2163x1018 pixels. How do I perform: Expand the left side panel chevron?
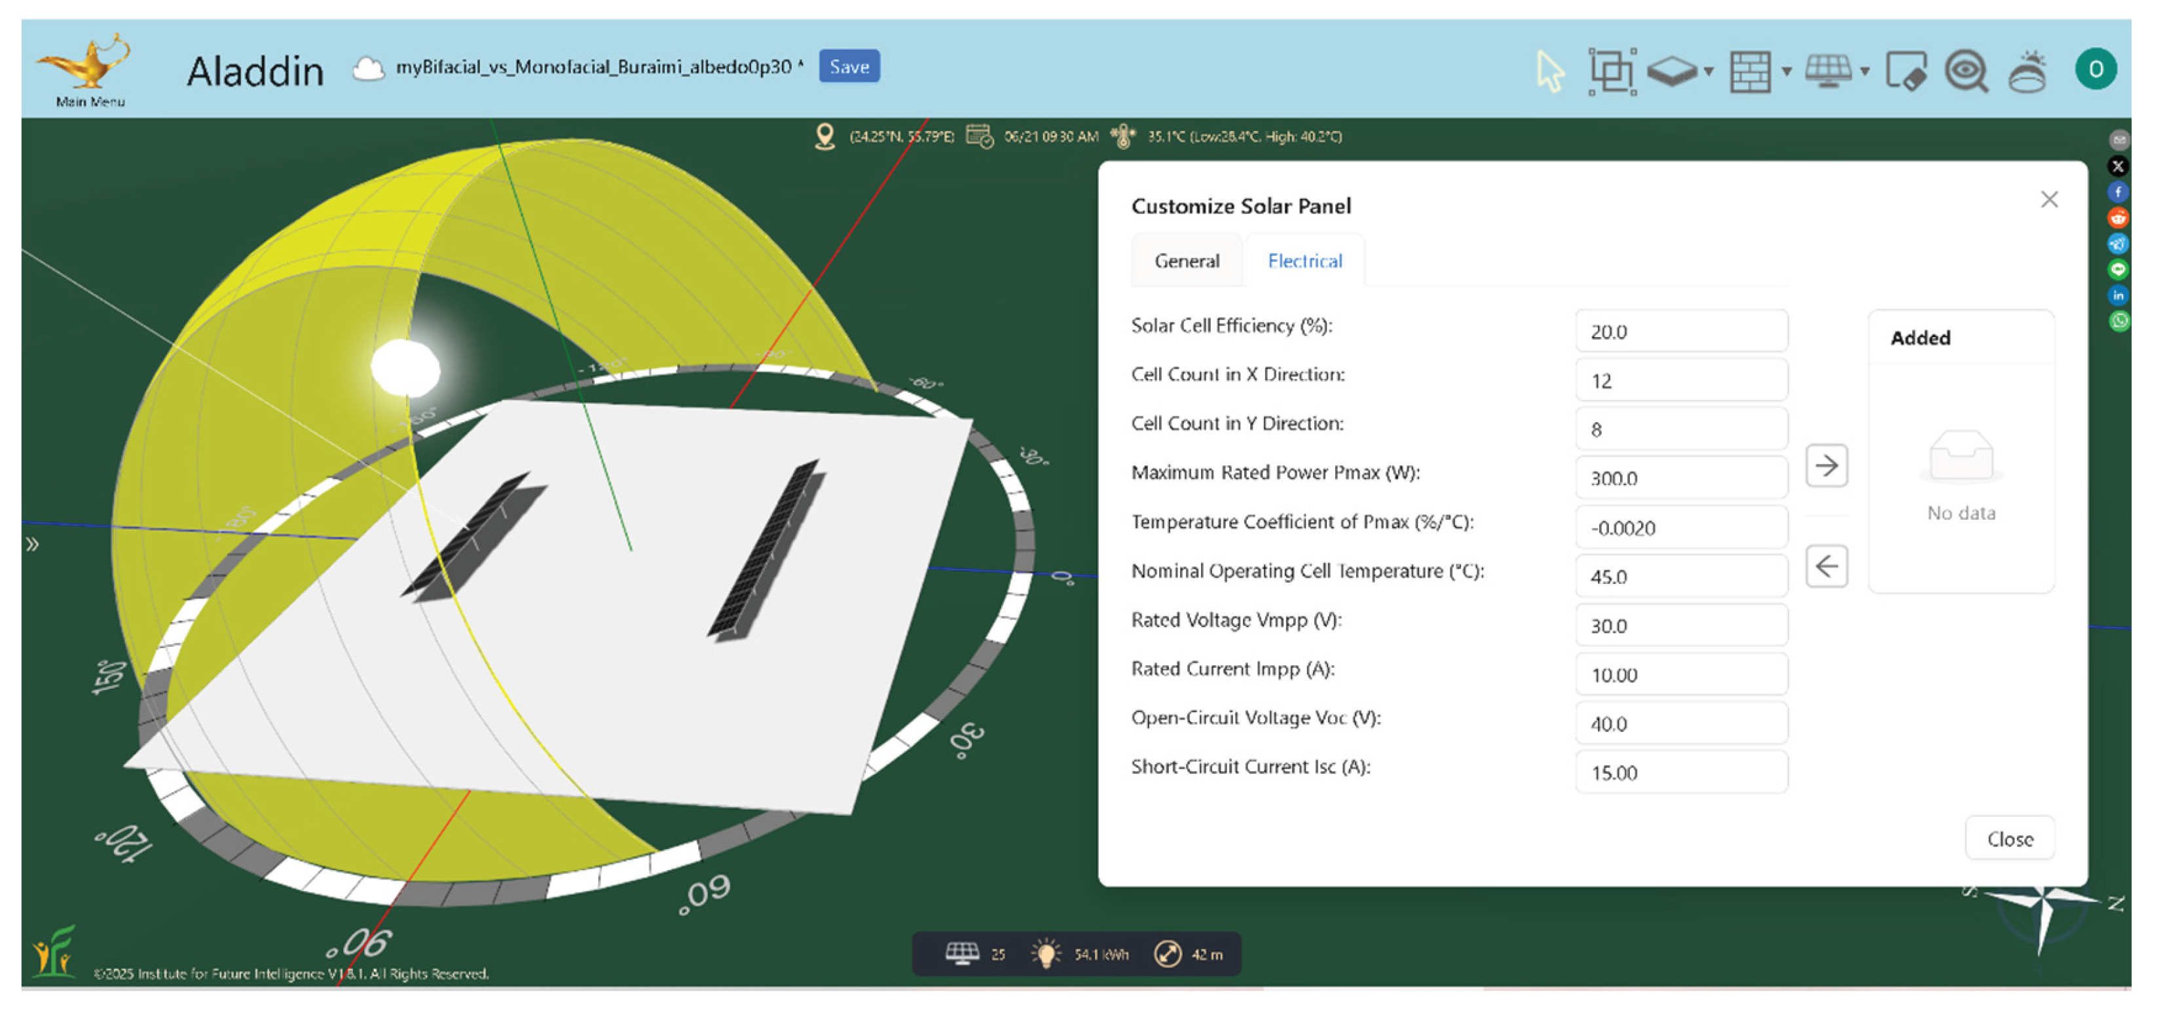click(x=32, y=545)
